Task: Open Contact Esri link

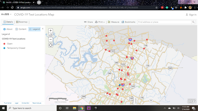Action: (x=25, y=103)
